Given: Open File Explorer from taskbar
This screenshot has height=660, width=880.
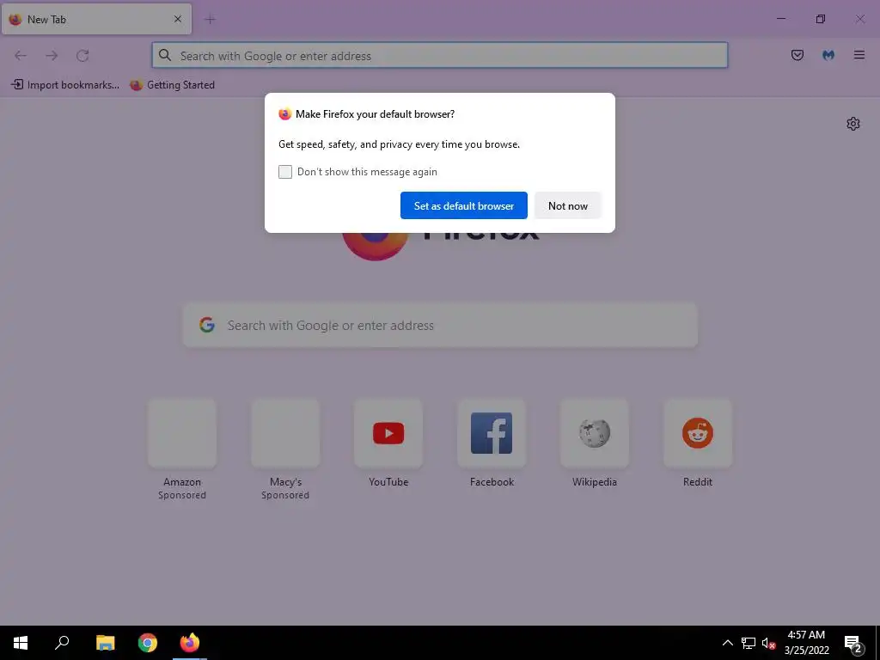Looking at the screenshot, I should click(105, 643).
